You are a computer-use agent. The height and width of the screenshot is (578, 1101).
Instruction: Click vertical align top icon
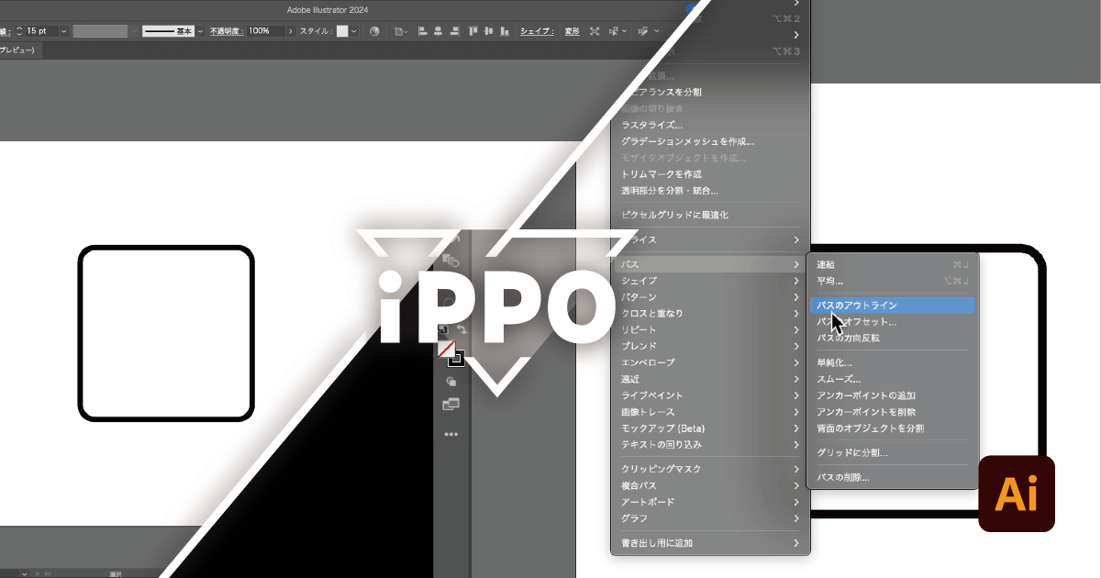[x=473, y=31]
